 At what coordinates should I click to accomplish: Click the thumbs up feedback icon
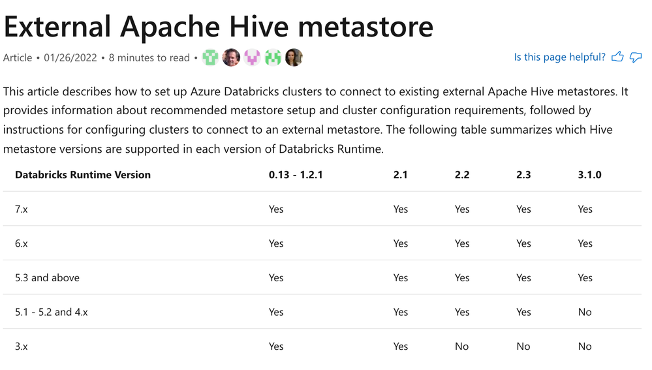pos(617,57)
